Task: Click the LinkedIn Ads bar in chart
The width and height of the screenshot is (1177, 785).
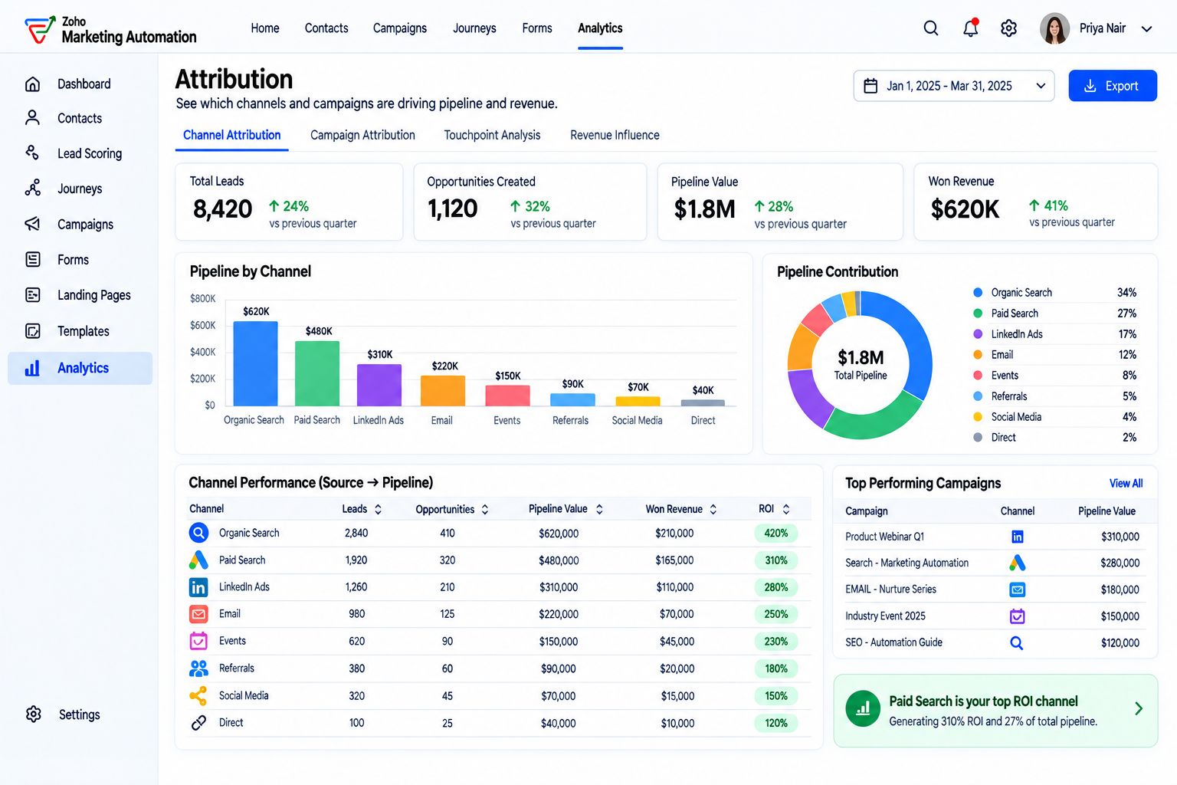Action: coord(379,385)
